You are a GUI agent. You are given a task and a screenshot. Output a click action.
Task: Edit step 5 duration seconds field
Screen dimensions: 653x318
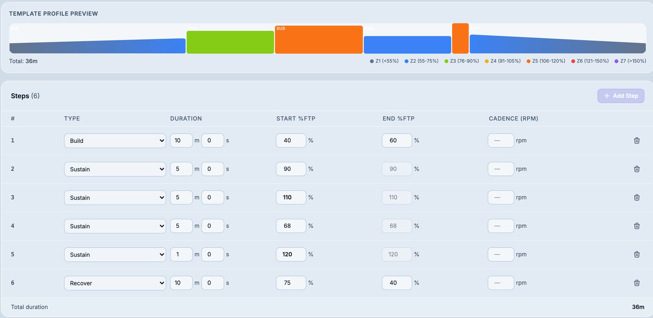tap(213, 254)
